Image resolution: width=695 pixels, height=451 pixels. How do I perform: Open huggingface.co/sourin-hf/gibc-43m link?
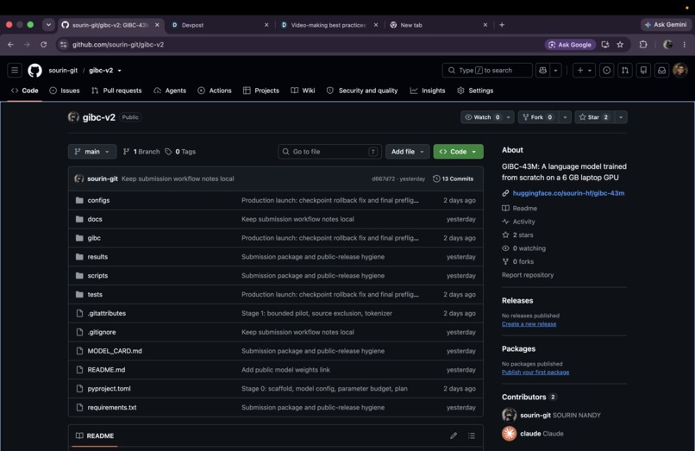tap(568, 193)
